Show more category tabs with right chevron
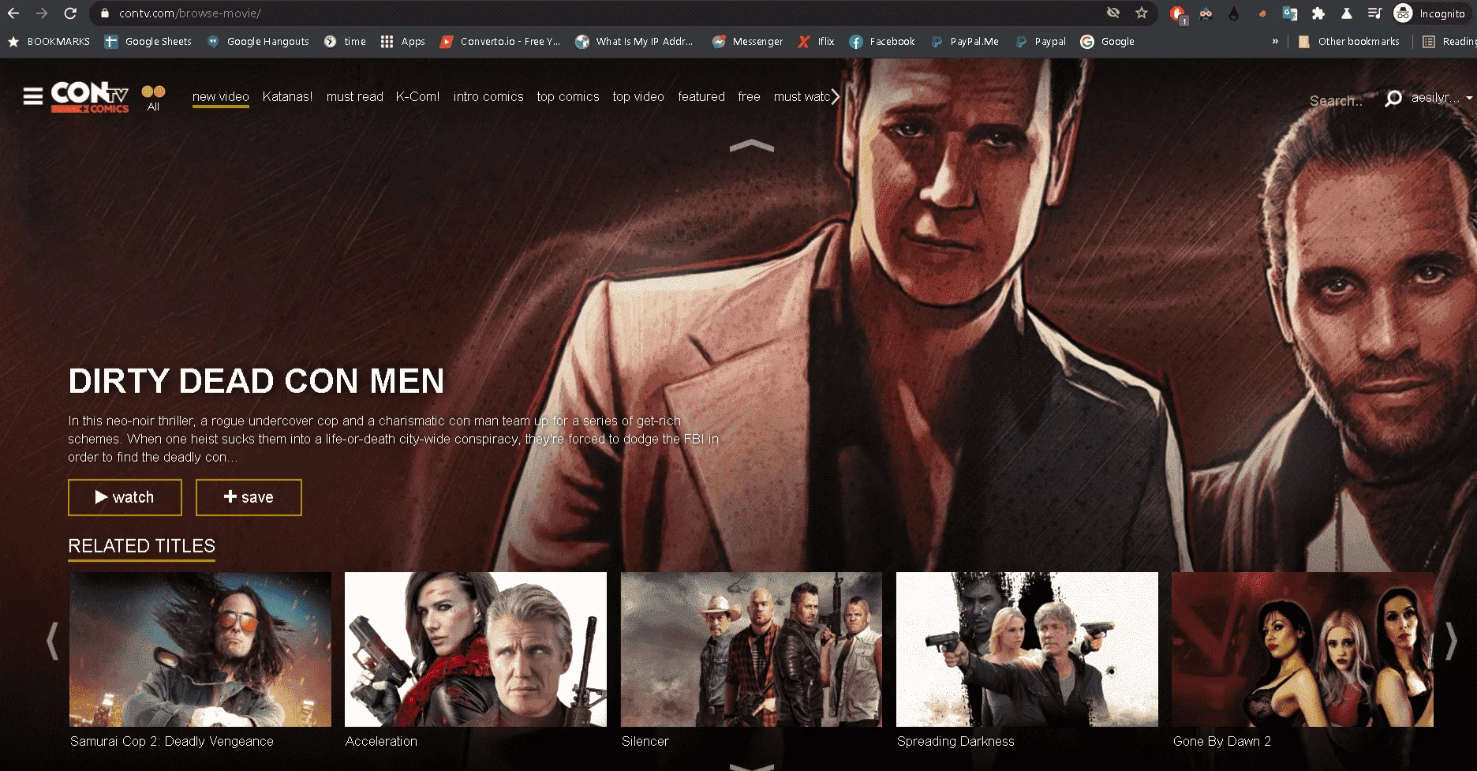The width and height of the screenshot is (1477, 771). [836, 96]
